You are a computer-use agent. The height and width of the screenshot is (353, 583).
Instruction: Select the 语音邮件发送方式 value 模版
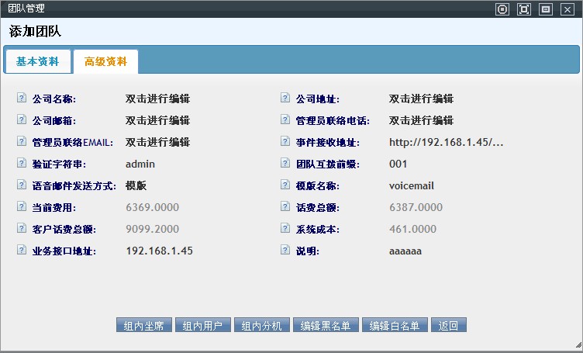[x=136, y=185]
